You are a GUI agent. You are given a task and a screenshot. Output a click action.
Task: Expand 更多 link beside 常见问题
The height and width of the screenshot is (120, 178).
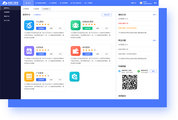coord(155,40)
